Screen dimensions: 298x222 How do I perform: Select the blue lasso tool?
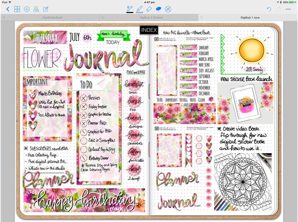[x=158, y=9]
